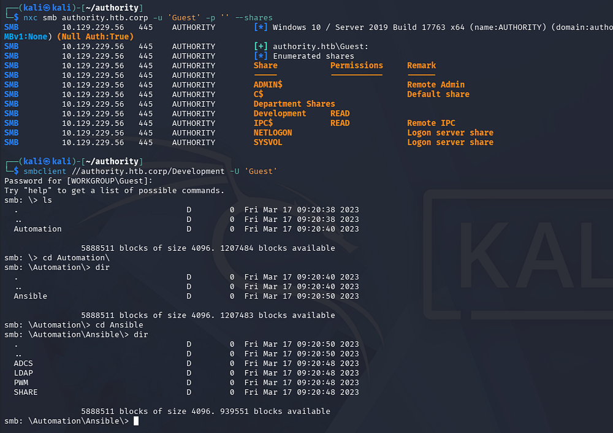Select the ADCS directory entry
The height and width of the screenshot is (433, 613).
23,363
